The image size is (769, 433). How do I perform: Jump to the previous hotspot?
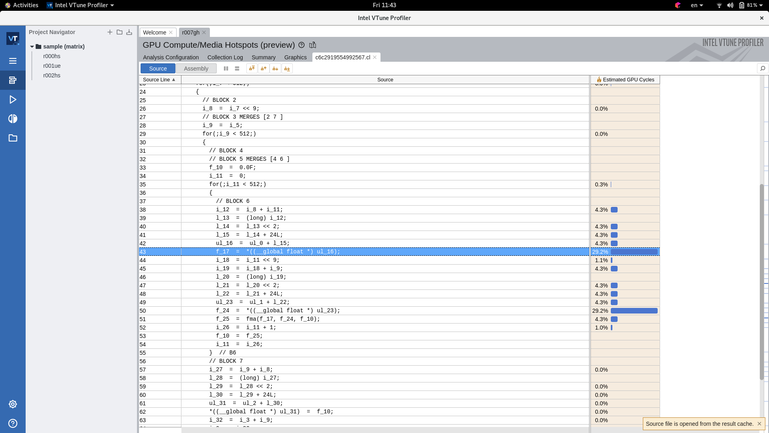264,69
